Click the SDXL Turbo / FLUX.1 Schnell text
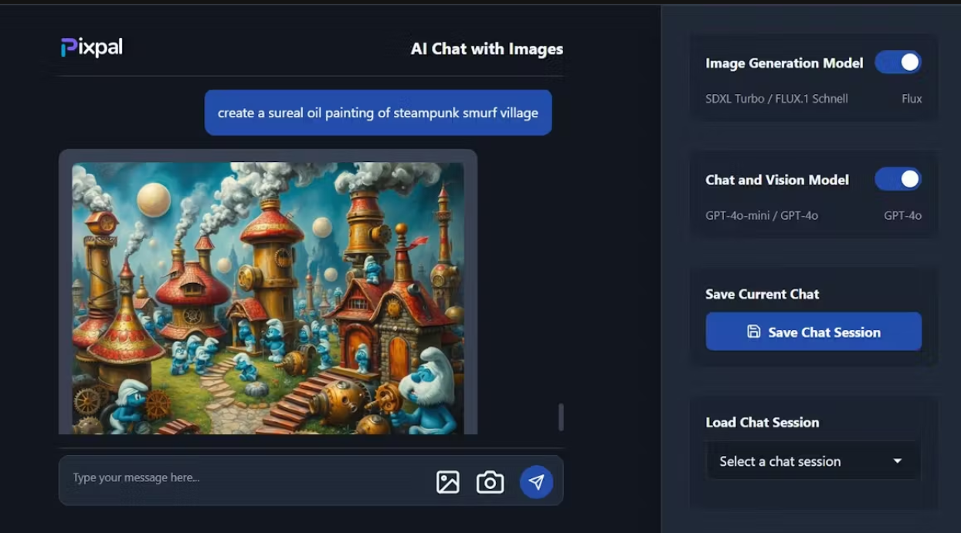 pos(776,99)
